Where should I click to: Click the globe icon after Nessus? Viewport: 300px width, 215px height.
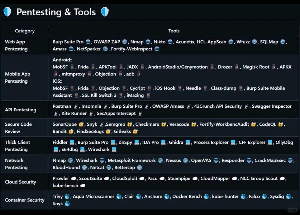pyautogui.click(x=186, y=160)
